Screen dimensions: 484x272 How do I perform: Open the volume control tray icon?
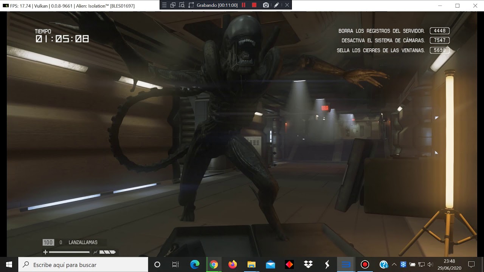tap(430, 264)
